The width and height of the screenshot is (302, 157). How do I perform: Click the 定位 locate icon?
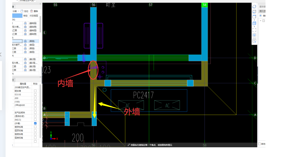coord(22,11)
